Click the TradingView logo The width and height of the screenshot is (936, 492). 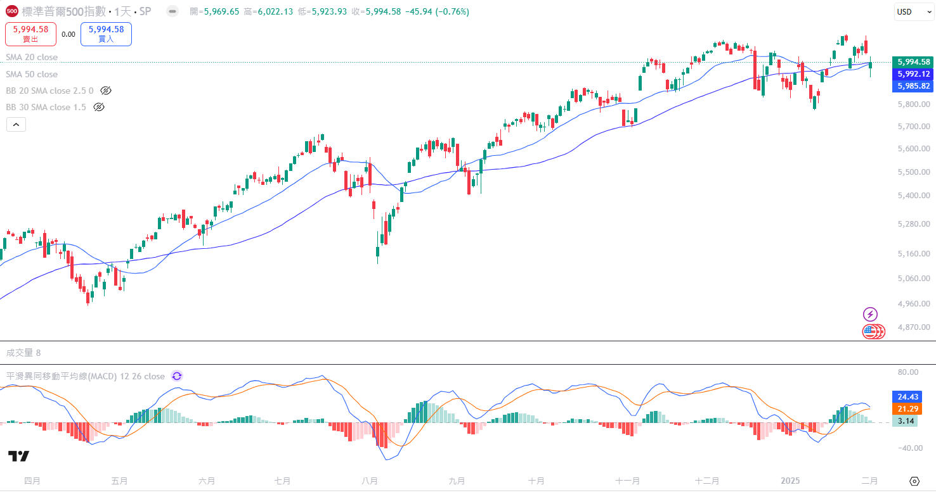click(18, 456)
